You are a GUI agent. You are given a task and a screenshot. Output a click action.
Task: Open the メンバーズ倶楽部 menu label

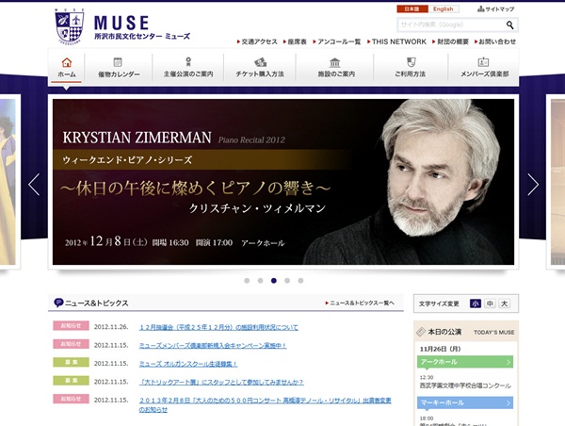pyautogui.click(x=485, y=74)
